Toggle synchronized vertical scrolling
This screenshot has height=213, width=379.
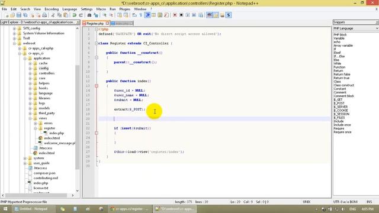click(x=120, y=15)
